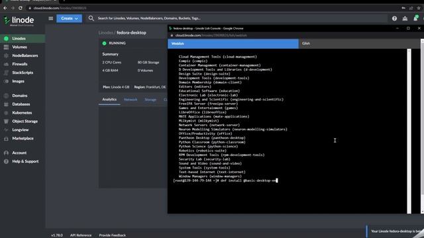Viewport: 424px width, 238px height.
Task: Click the Volumes sidebar icon
Action: [6, 47]
